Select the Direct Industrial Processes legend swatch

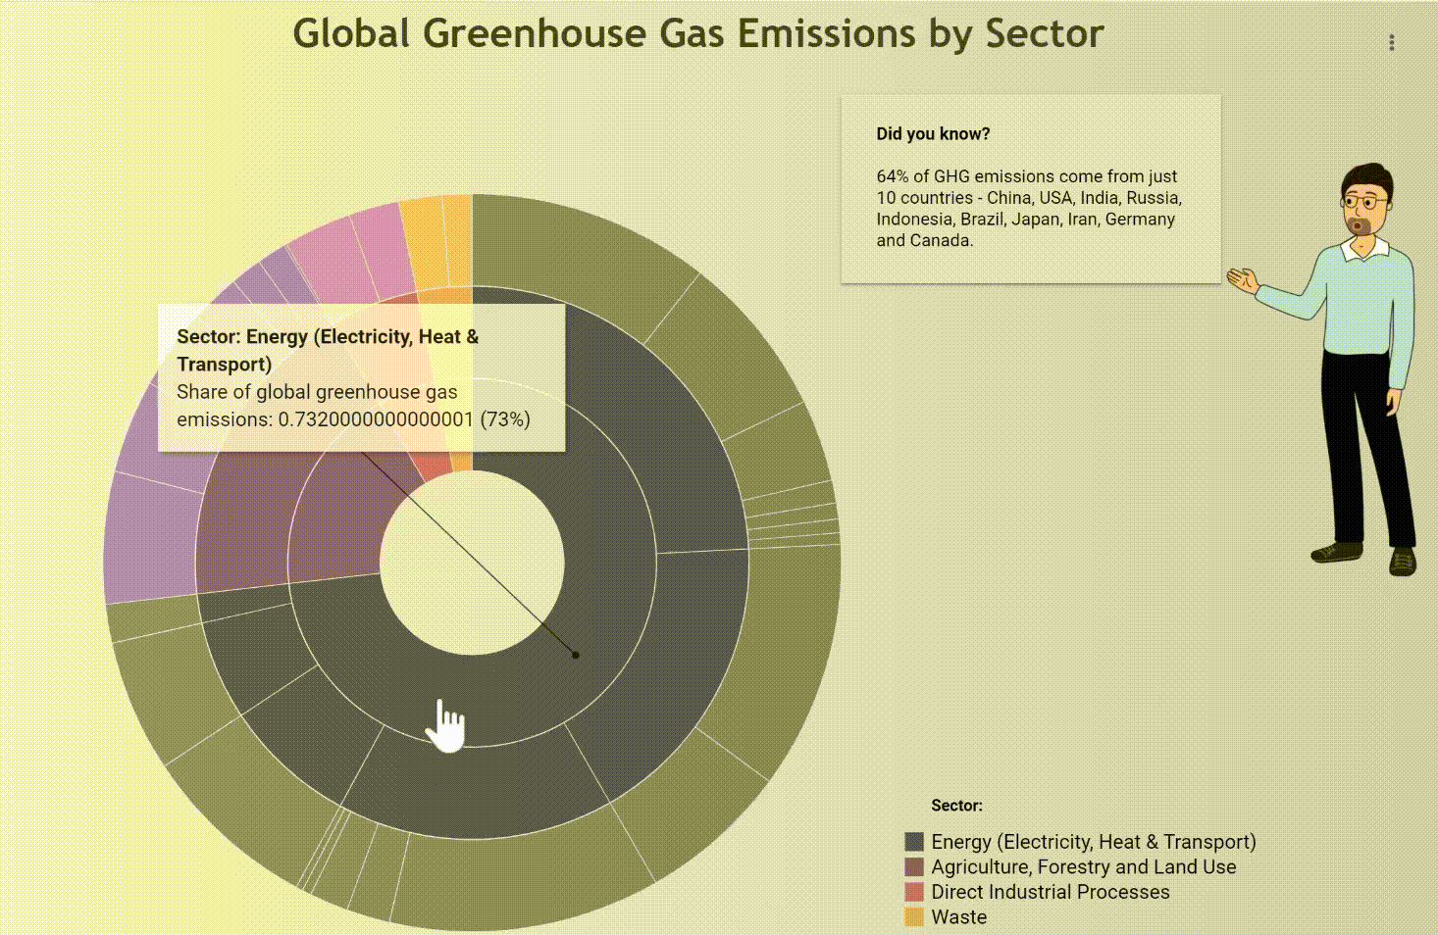click(914, 892)
